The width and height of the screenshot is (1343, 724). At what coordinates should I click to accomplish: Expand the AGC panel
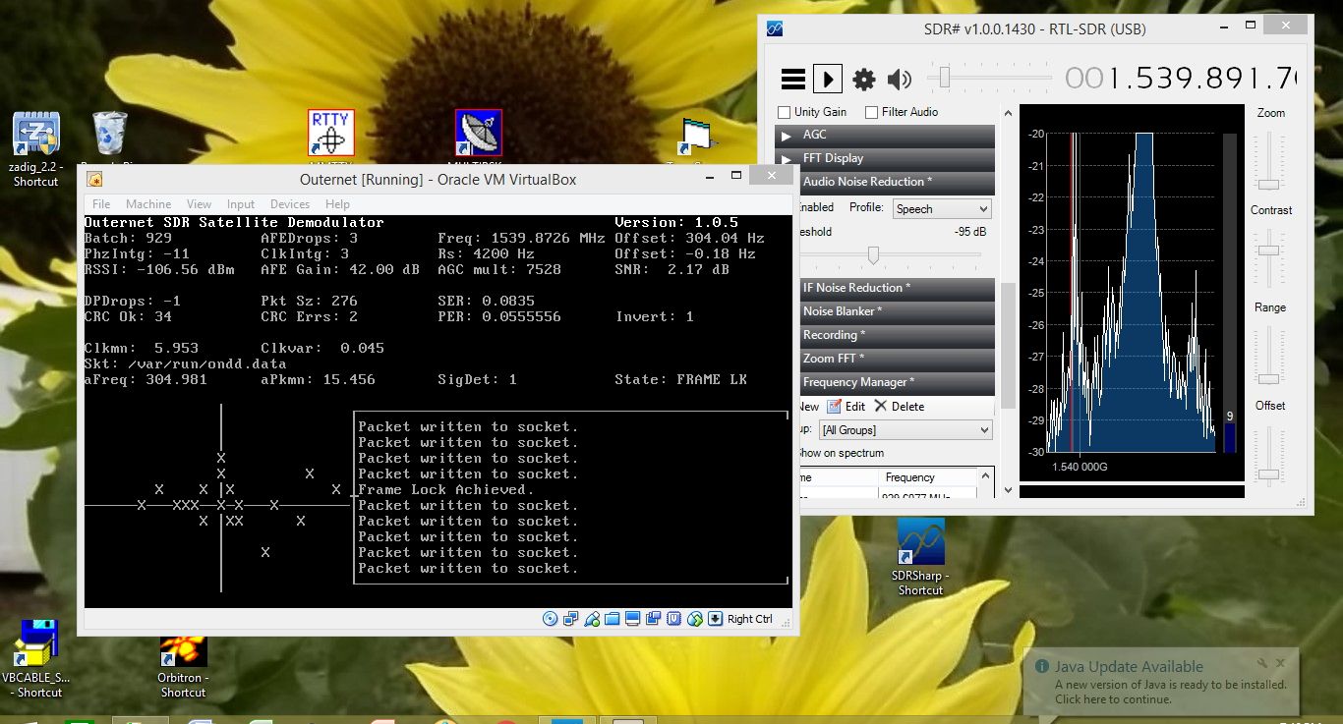885,135
